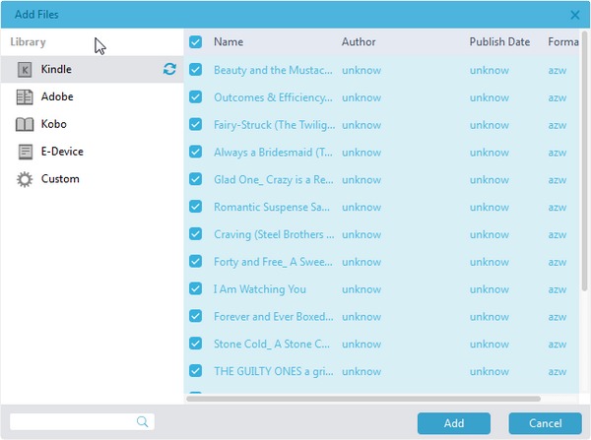
Task: Click the Kindle library icon
Action: (25, 70)
